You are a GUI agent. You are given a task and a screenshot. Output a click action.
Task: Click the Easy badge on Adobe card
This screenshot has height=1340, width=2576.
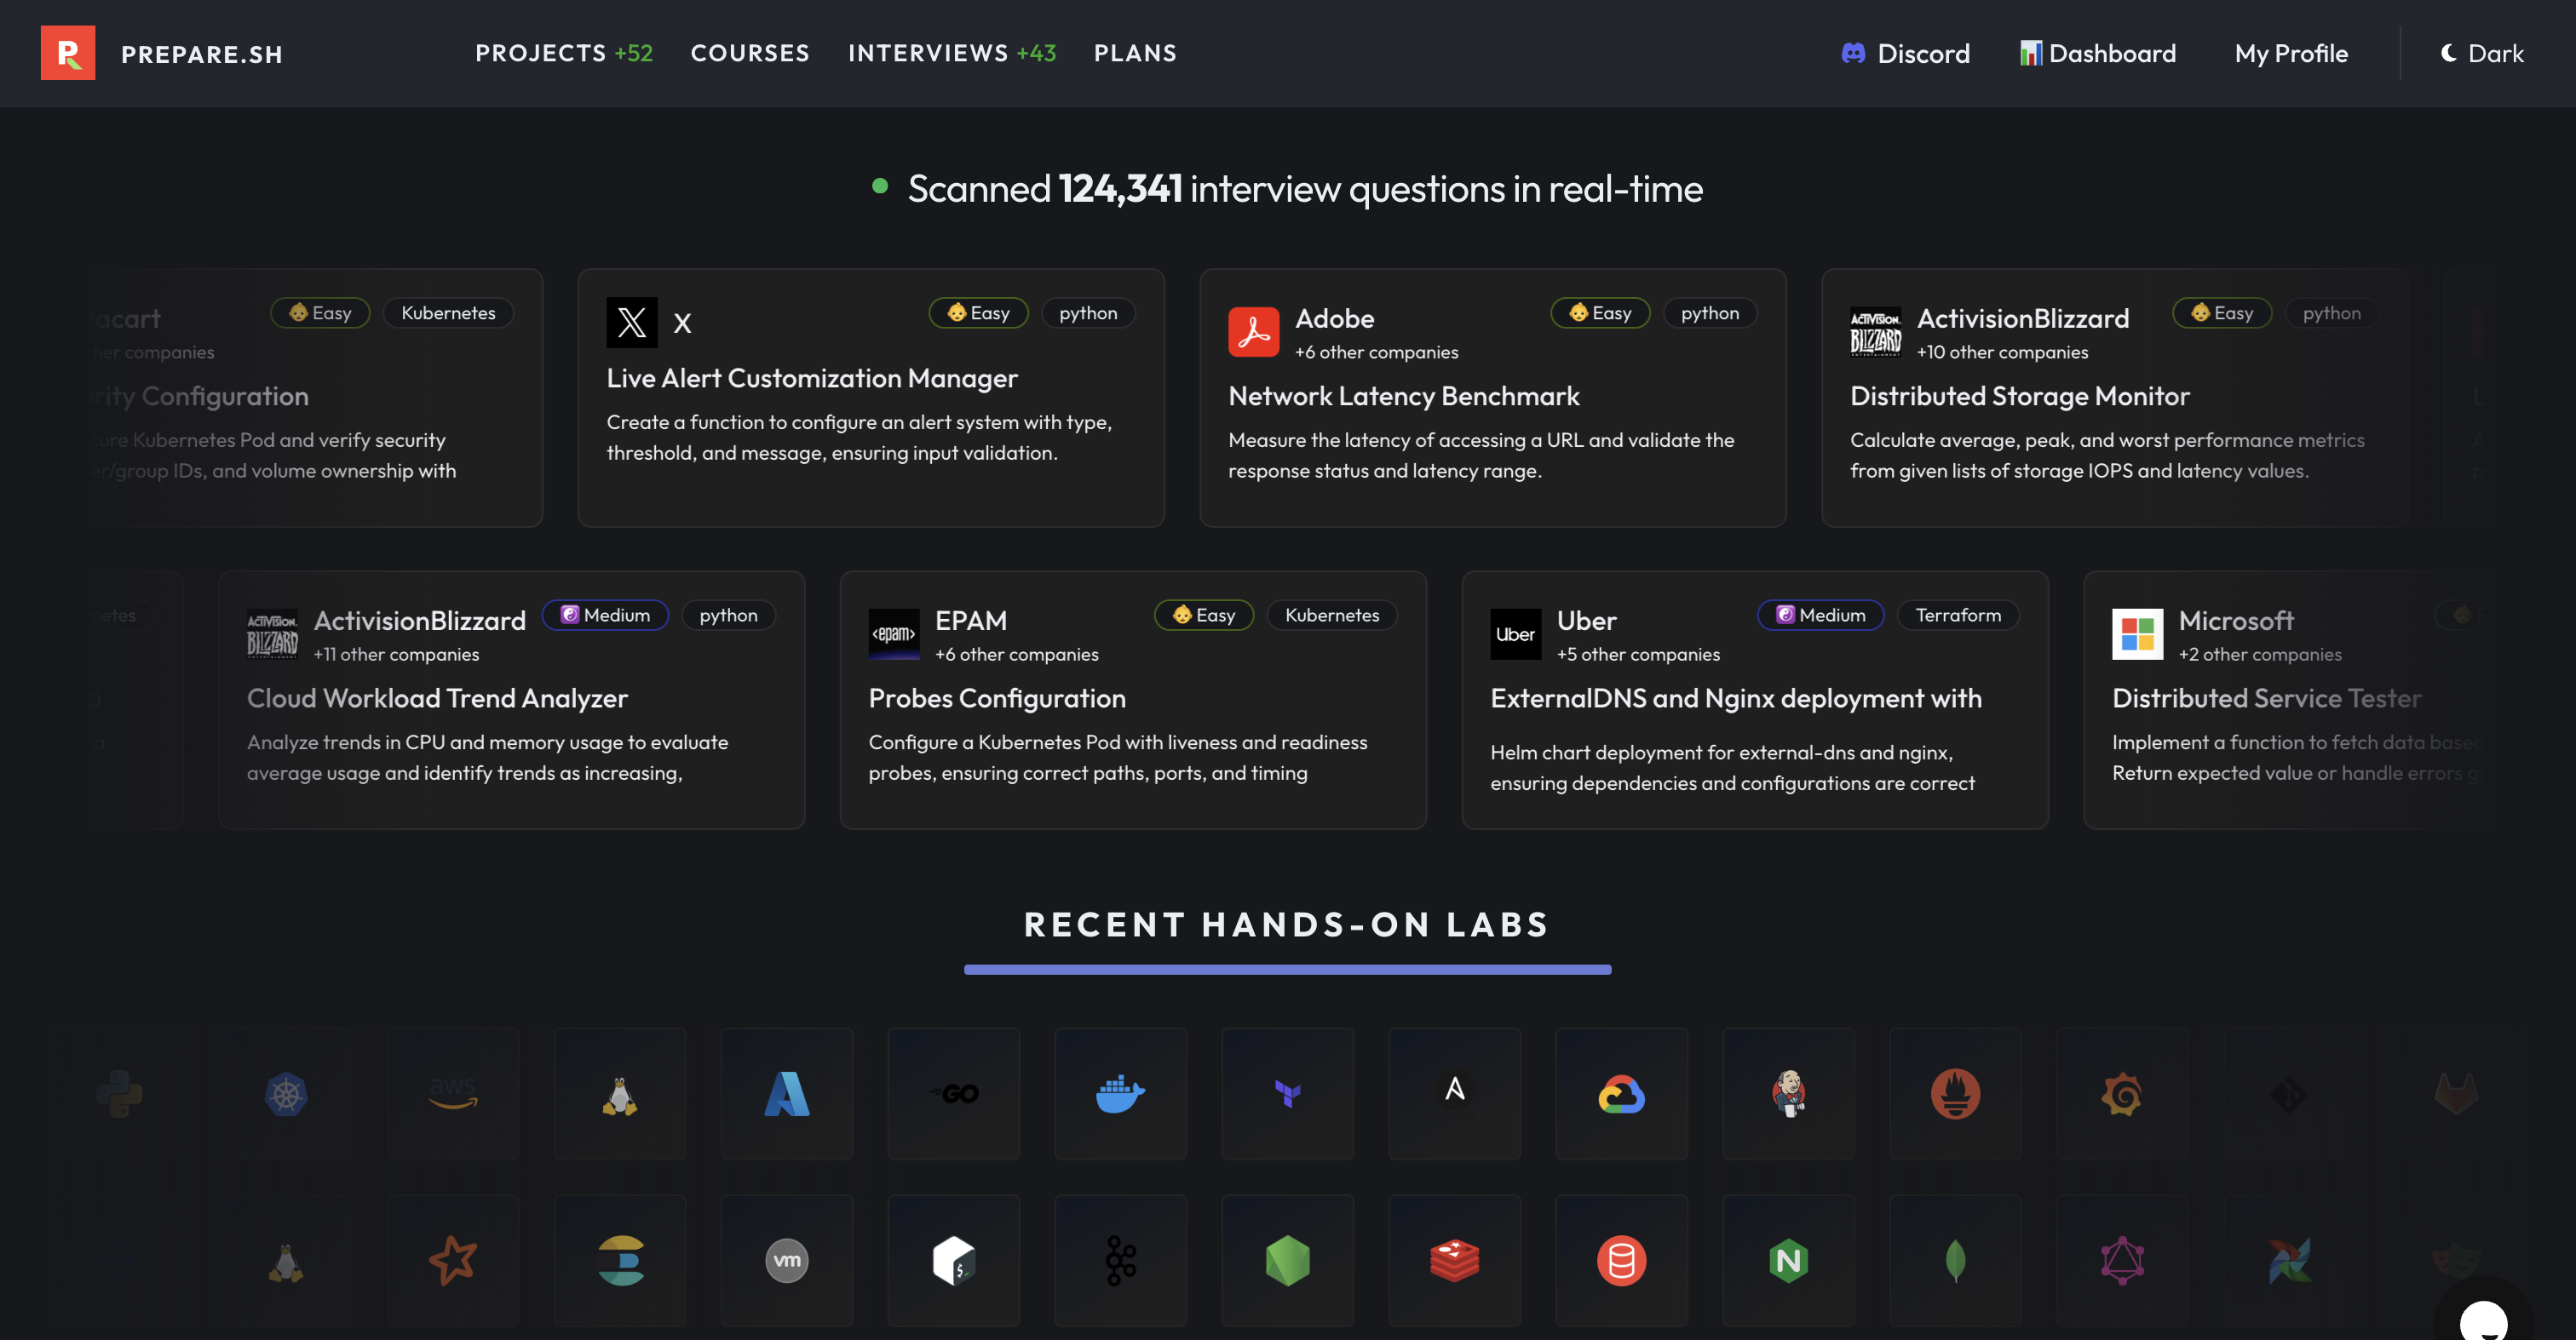(x=1600, y=314)
